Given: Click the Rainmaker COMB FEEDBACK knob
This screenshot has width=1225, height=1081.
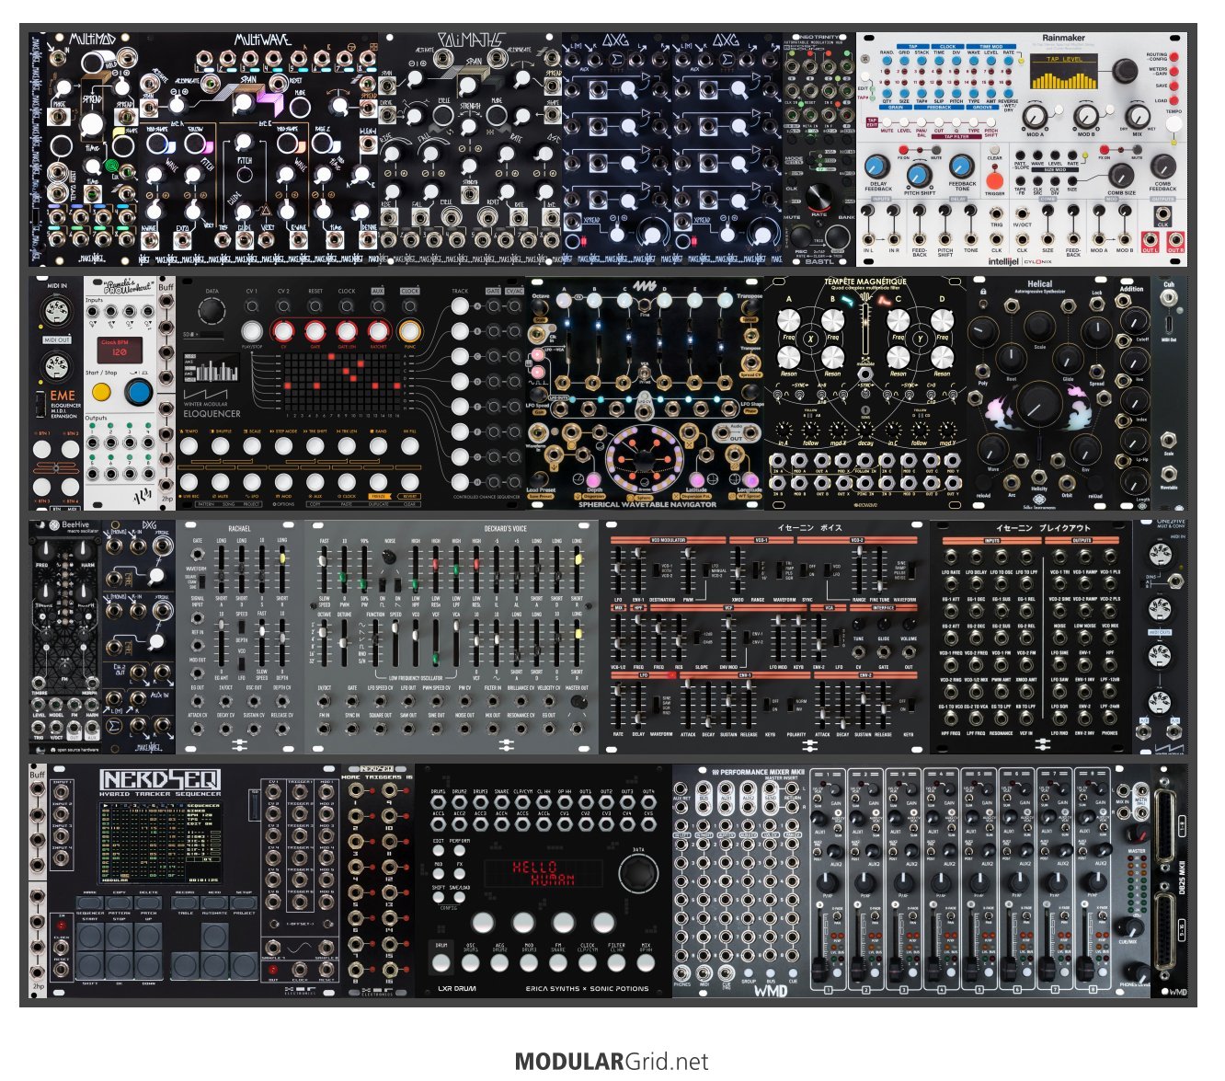Looking at the screenshot, I should click(x=1162, y=167).
